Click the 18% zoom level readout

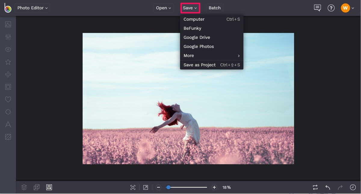click(x=227, y=187)
